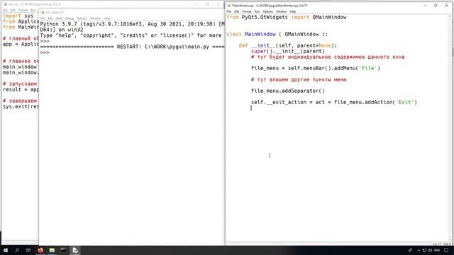Click the comment 'тут будет индивидуальное содержимое'
The height and width of the screenshot is (255, 454).
[x=328, y=57]
